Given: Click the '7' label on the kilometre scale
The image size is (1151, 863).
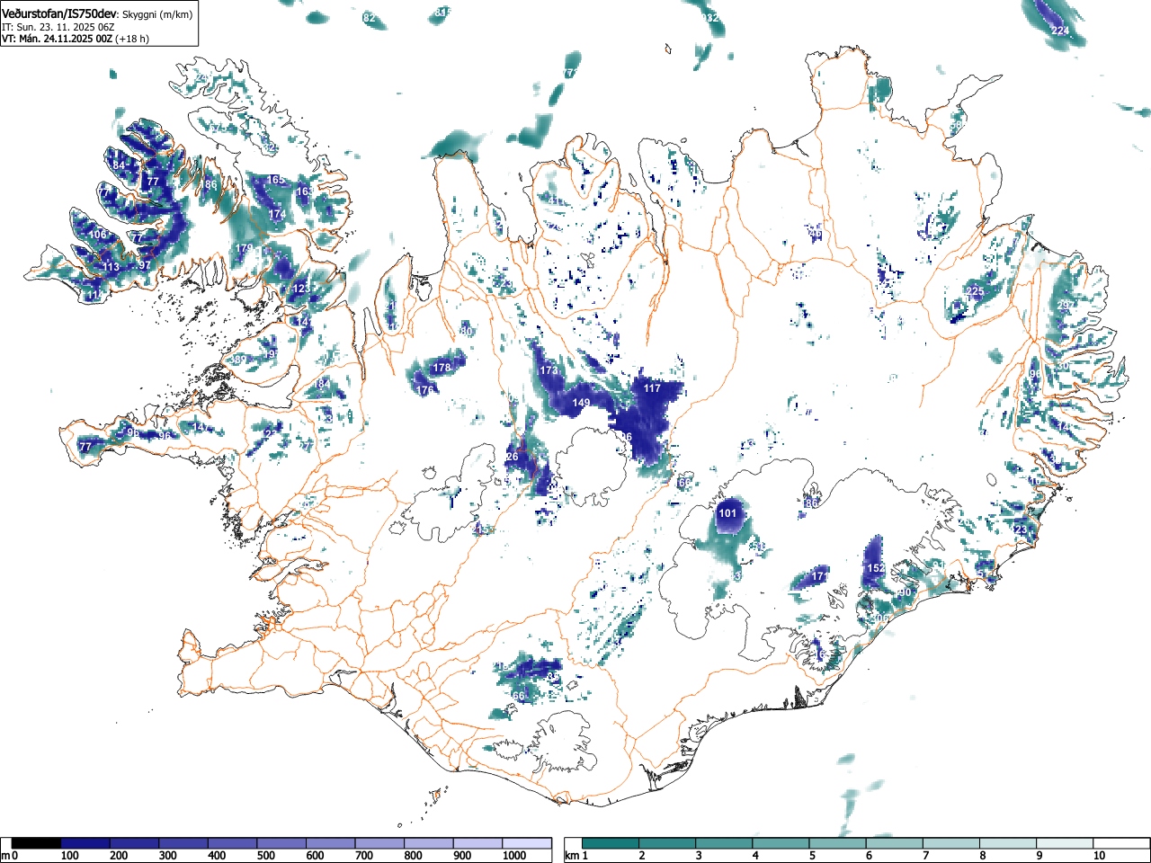Looking at the screenshot, I should [x=925, y=856].
